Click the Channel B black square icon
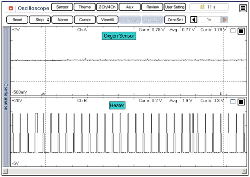This screenshot has width=250, height=177. (x=241, y=102)
